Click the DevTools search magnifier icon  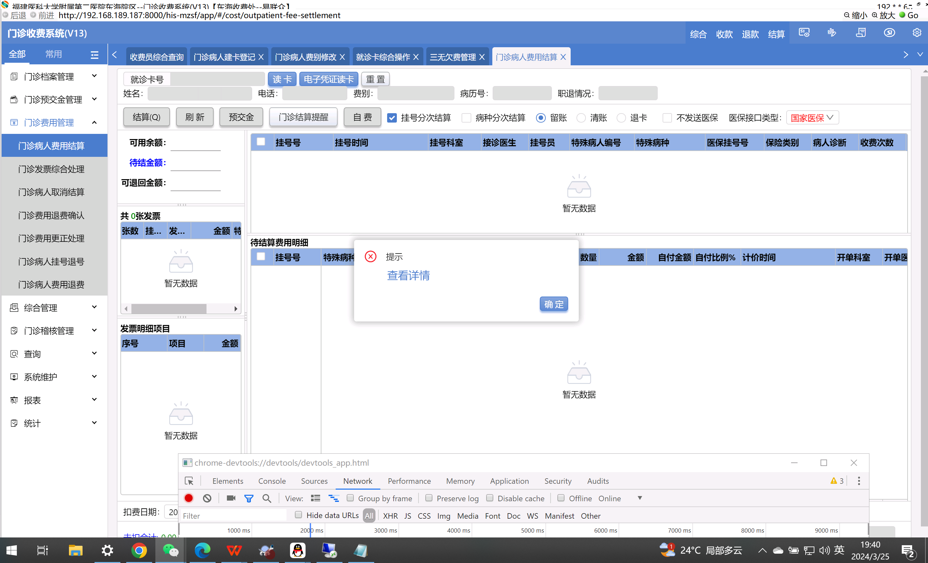[x=267, y=498]
